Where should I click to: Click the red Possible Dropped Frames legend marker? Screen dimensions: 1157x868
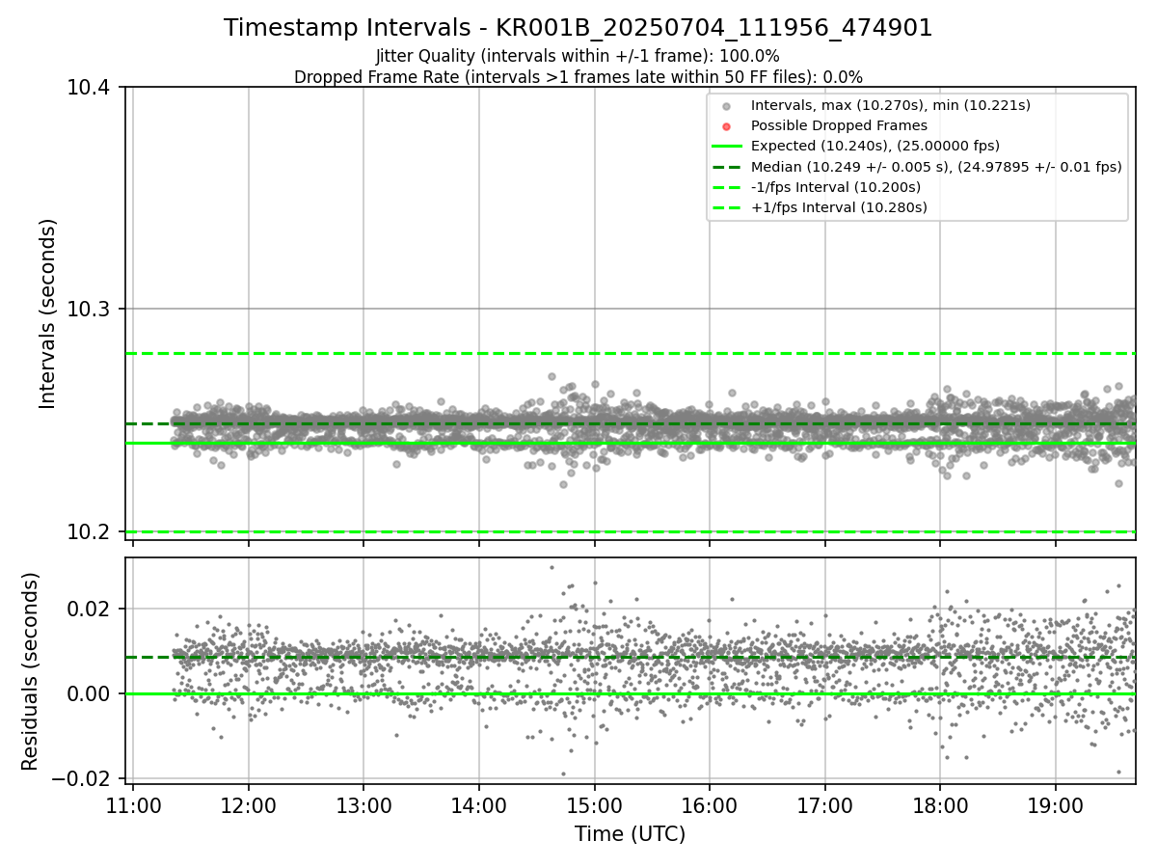click(x=727, y=126)
